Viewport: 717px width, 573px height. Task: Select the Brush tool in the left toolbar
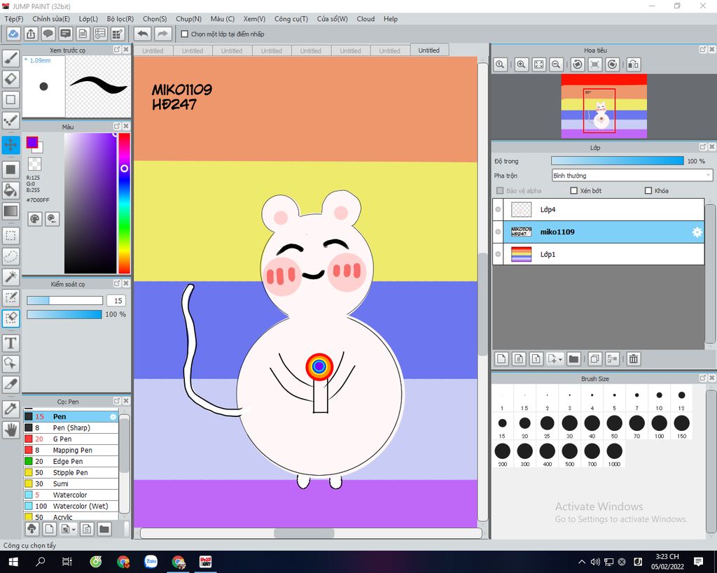[11, 58]
